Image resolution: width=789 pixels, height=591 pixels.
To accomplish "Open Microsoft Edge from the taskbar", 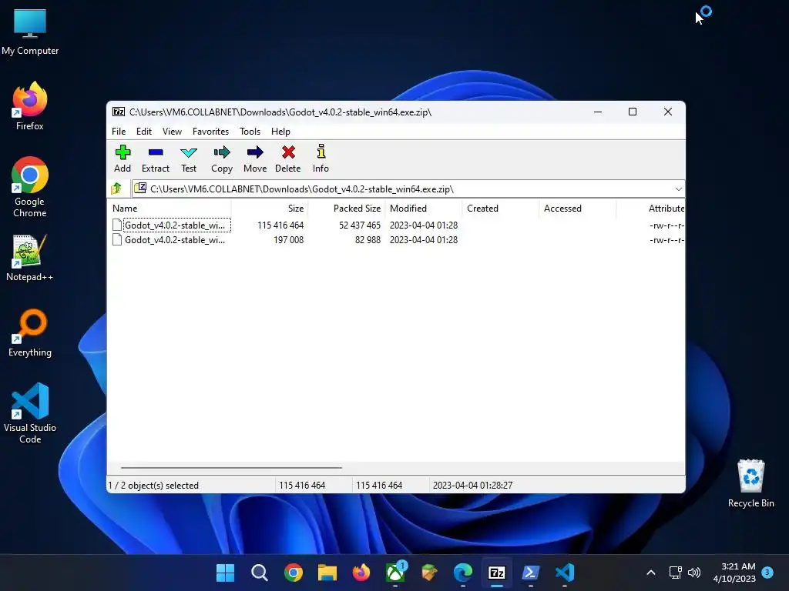I will click(463, 573).
